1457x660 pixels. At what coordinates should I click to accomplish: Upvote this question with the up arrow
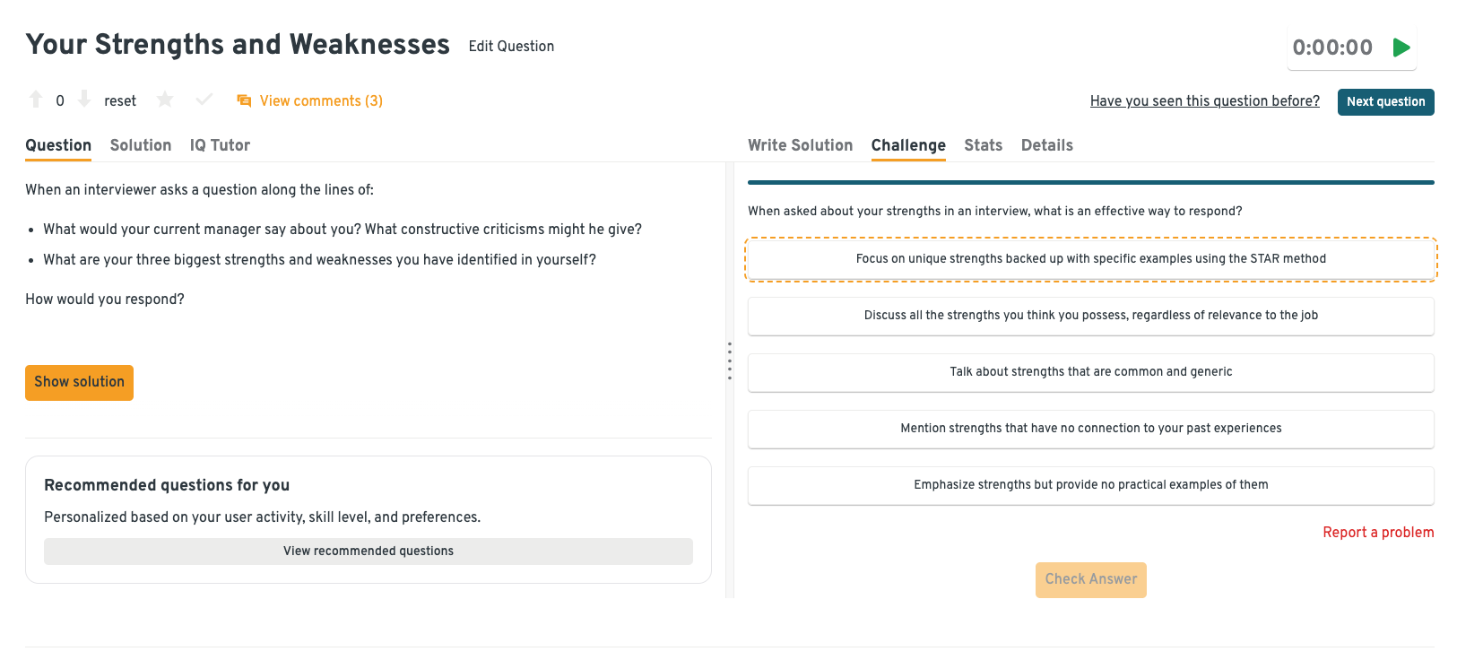[x=36, y=100]
